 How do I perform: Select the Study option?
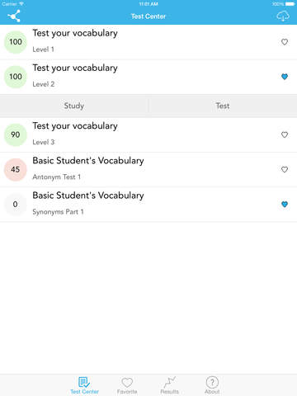coord(74,106)
